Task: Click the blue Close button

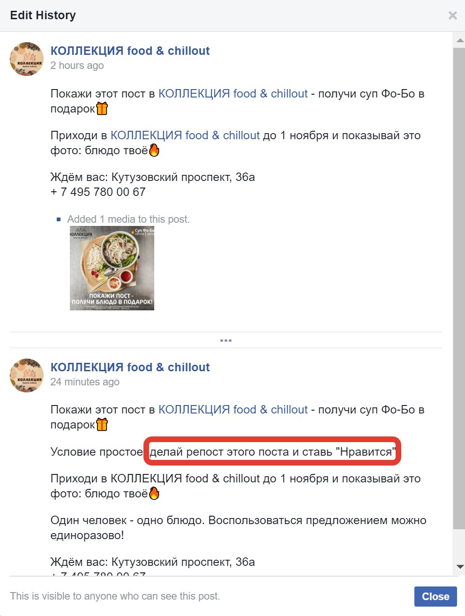Action: [x=435, y=596]
